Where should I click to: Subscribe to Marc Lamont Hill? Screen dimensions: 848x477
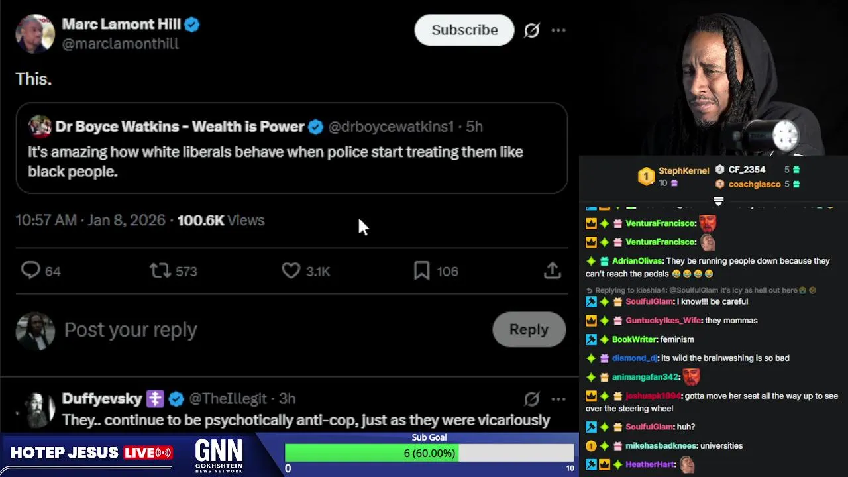464,30
